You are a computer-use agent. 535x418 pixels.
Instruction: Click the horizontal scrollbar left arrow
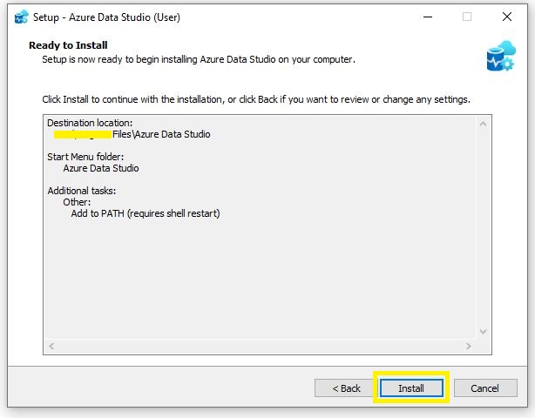coord(51,346)
